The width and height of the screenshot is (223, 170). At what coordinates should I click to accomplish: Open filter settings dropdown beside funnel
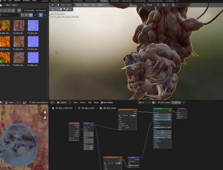(45, 15)
